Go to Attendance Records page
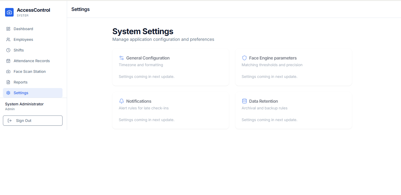This screenshot has height=195, width=401. pos(32,61)
